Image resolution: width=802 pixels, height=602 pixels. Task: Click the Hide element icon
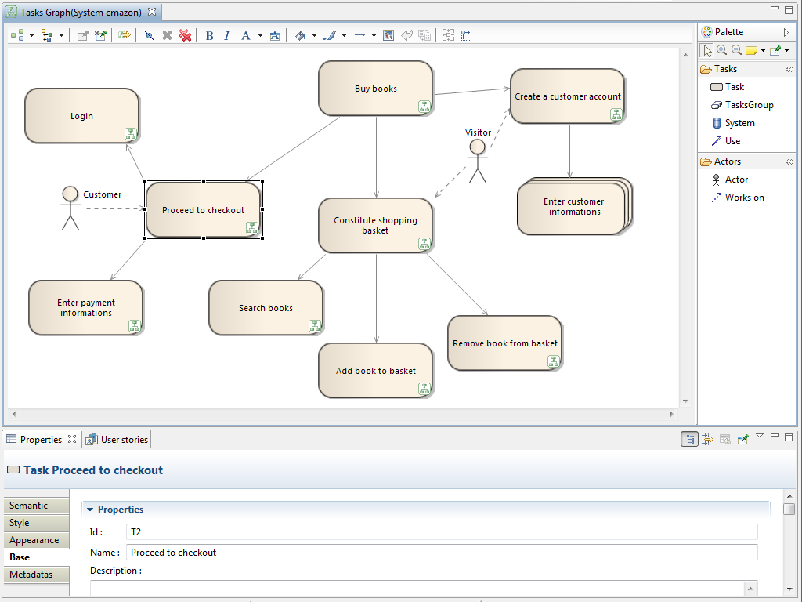149,35
